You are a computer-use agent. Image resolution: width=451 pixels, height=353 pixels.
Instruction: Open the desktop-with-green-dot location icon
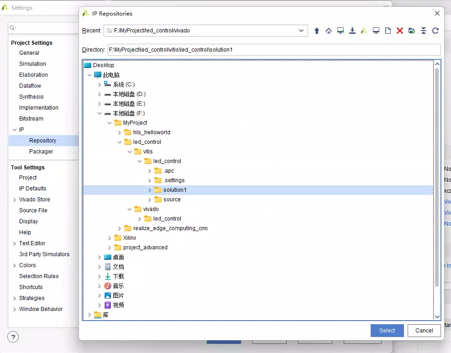[341, 31]
